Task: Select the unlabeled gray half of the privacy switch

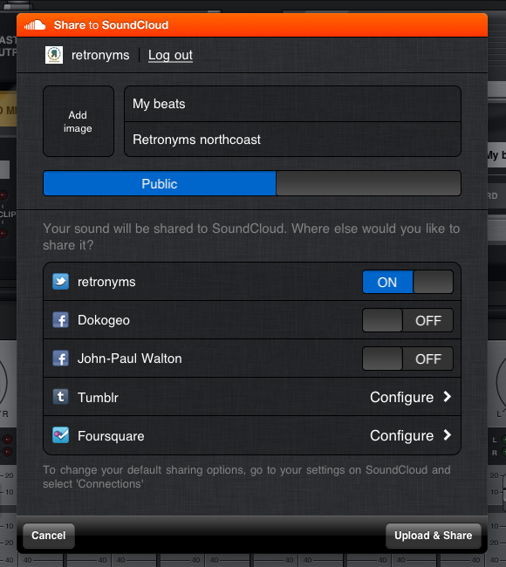Action: pyautogui.click(x=368, y=183)
